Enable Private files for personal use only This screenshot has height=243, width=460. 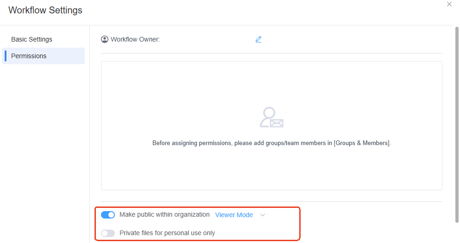click(108, 233)
